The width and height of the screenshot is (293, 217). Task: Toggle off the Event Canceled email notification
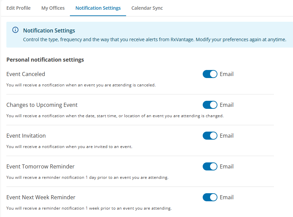[x=210, y=74]
